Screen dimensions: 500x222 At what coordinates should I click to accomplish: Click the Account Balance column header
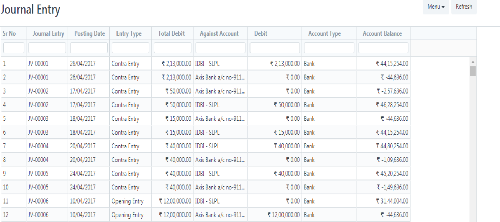point(382,34)
